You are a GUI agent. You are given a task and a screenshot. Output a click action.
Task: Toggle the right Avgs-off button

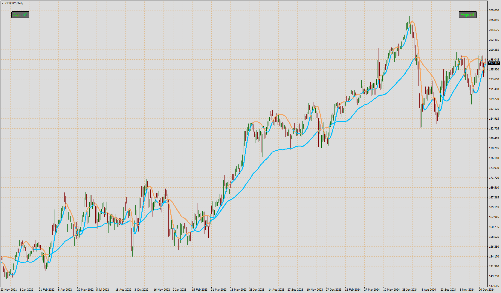click(x=468, y=15)
